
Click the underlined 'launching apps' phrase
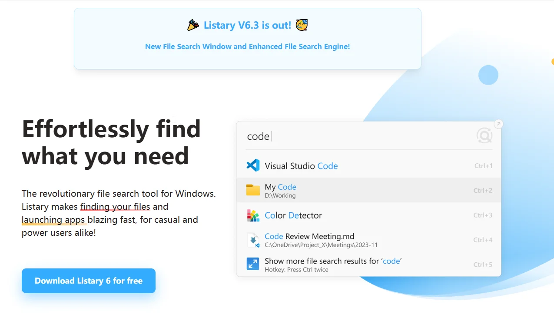tap(53, 220)
